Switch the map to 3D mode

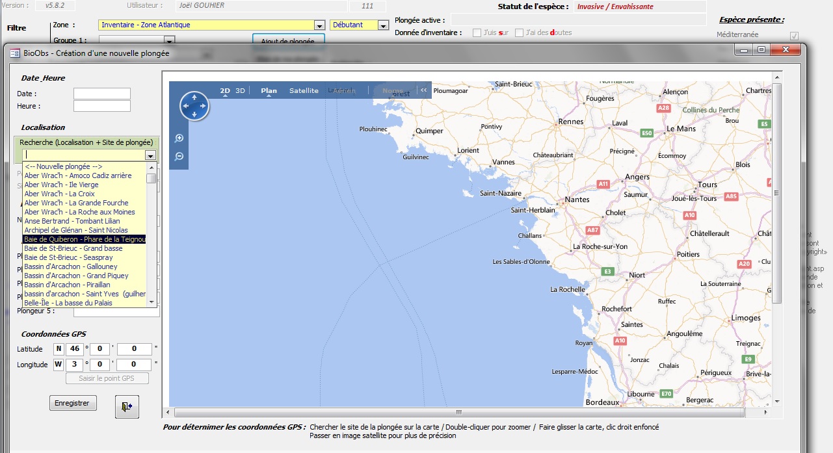tap(240, 90)
